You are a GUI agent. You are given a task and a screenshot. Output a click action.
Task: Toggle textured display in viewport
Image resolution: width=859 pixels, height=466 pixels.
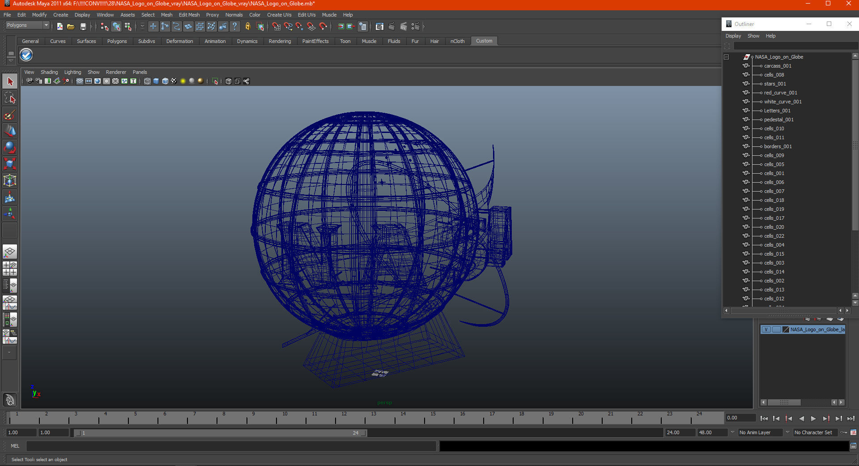(x=174, y=81)
